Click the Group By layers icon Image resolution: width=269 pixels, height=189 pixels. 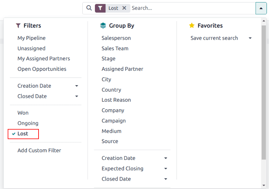[x=103, y=26]
